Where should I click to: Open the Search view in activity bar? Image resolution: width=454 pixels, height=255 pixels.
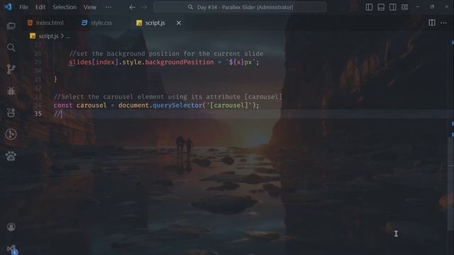click(11, 47)
